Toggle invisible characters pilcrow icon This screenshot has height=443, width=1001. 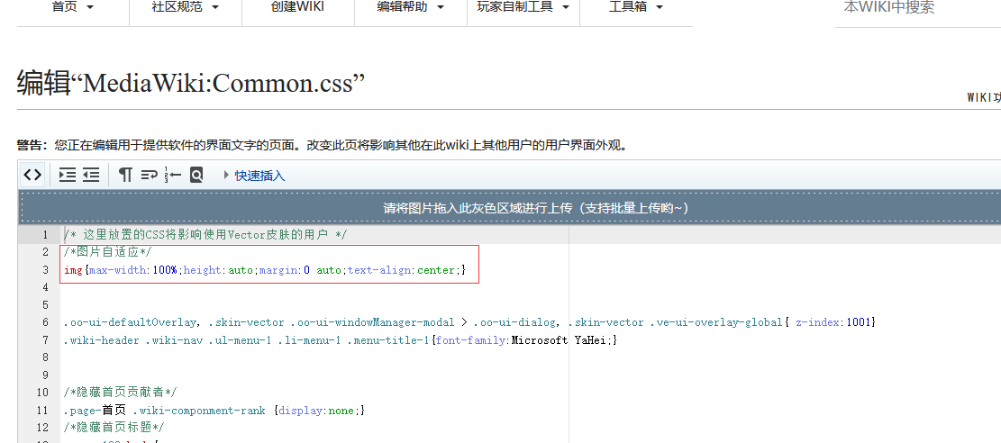125,175
